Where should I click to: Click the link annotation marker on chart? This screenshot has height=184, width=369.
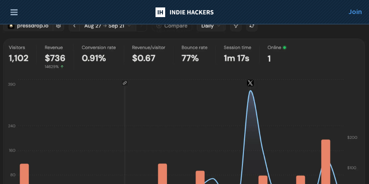pos(125,83)
